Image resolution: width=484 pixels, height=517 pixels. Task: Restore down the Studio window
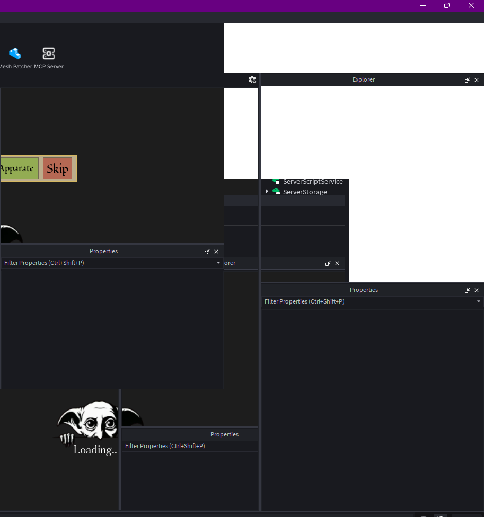(447, 6)
